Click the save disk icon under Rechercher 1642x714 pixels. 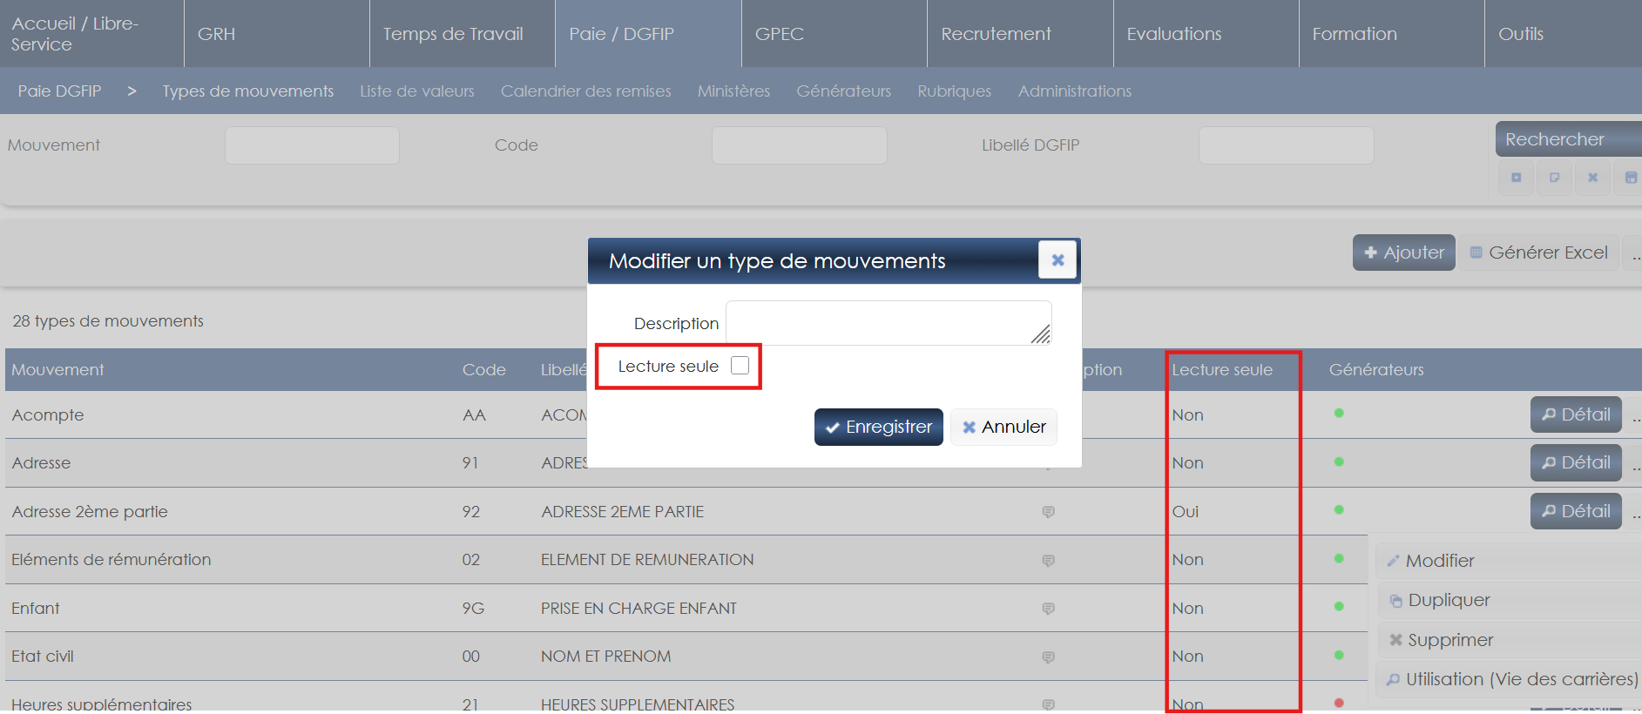coord(1630,178)
